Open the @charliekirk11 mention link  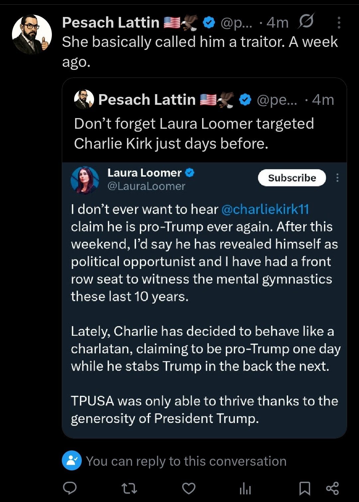coord(265,209)
